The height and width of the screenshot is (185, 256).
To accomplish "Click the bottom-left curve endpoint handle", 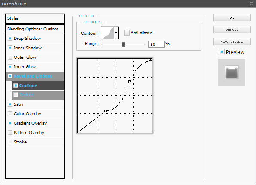I will pos(78,132).
